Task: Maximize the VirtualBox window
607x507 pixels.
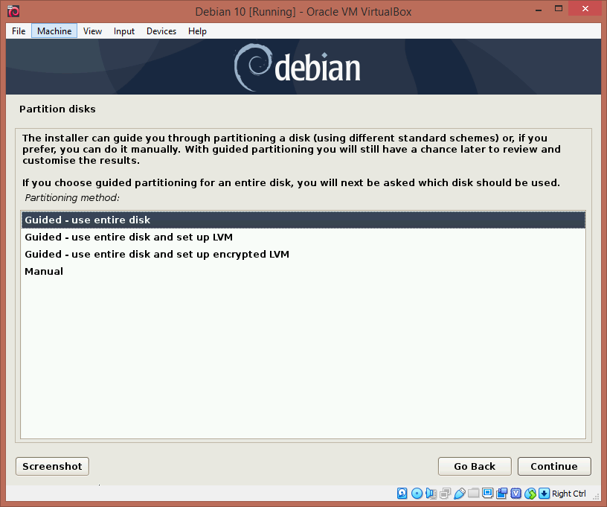Action: tap(558, 8)
